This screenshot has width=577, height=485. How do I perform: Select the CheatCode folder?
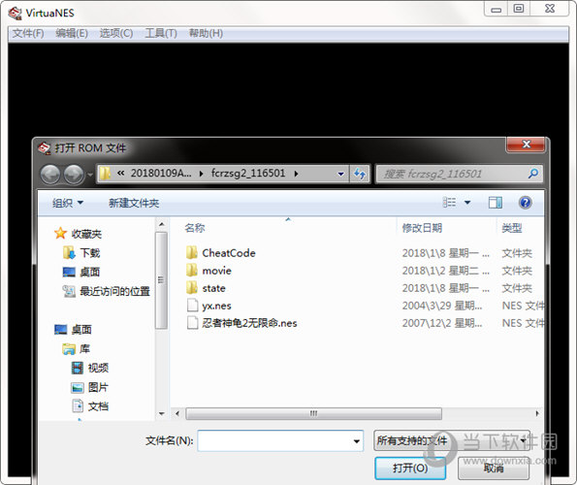(229, 253)
